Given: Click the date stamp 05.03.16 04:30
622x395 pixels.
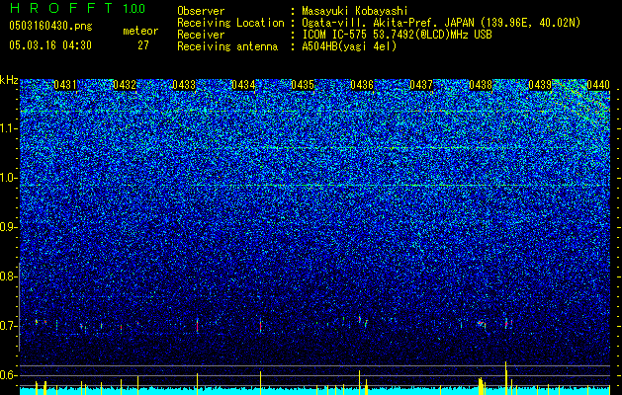Looking at the screenshot, I should (50, 45).
